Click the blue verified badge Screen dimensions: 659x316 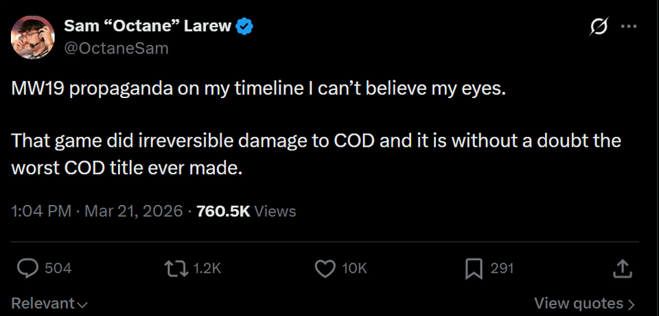coord(245,27)
